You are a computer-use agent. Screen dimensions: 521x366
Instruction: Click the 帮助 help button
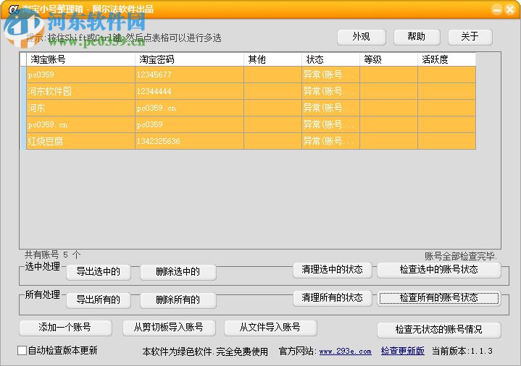coord(417,37)
